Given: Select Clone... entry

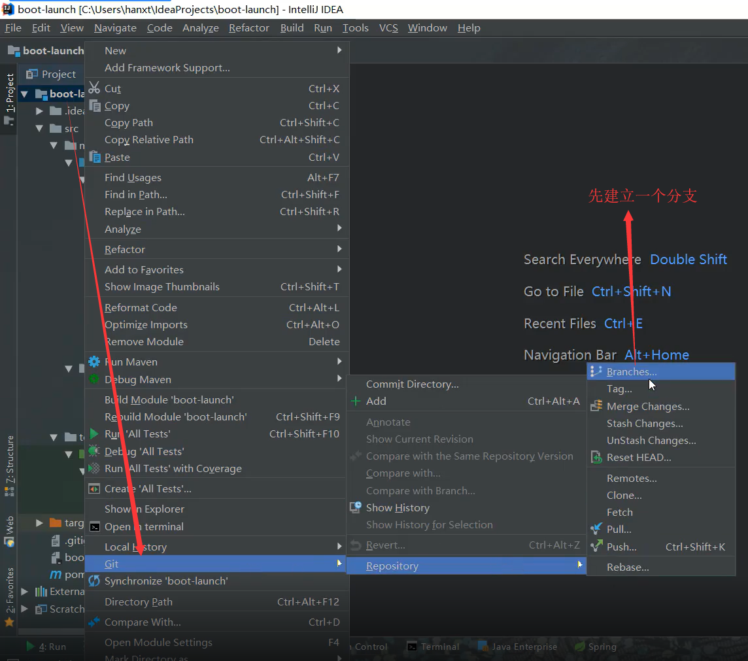Looking at the screenshot, I should click(660, 495).
